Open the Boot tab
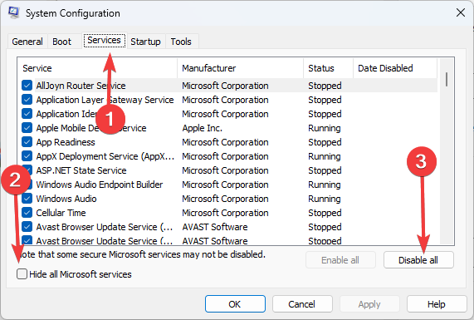474x320 pixels. coord(62,42)
